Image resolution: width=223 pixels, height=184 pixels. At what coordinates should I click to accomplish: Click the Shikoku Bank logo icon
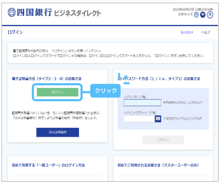coord(11,12)
